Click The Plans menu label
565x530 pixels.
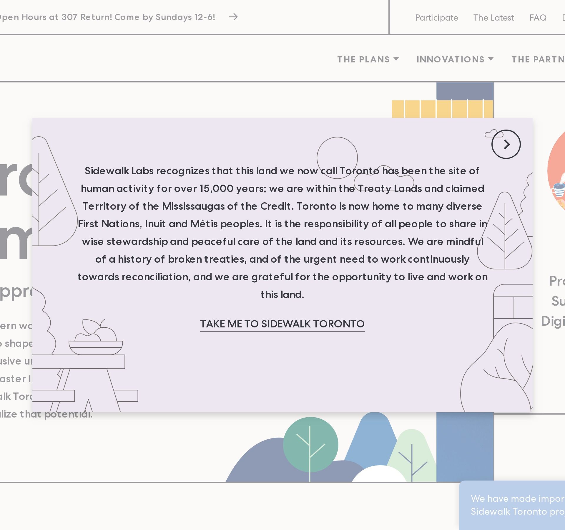coord(363,59)
